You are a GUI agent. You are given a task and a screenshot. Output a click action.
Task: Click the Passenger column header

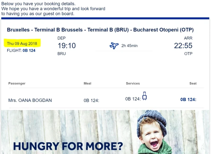(17, 83)
